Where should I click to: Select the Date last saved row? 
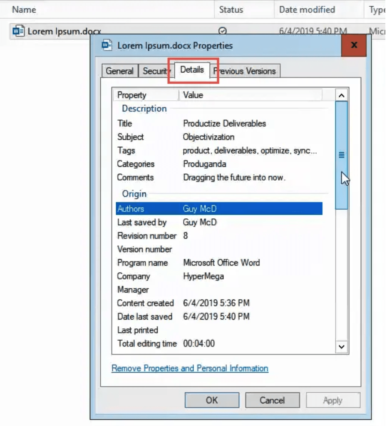click(x=219, y=317)
